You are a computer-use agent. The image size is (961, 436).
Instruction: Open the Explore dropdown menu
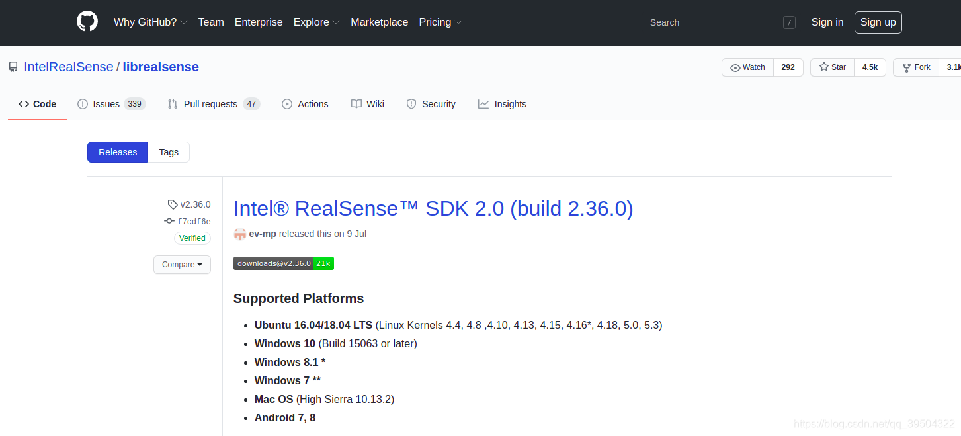click(x=316, y=22)
